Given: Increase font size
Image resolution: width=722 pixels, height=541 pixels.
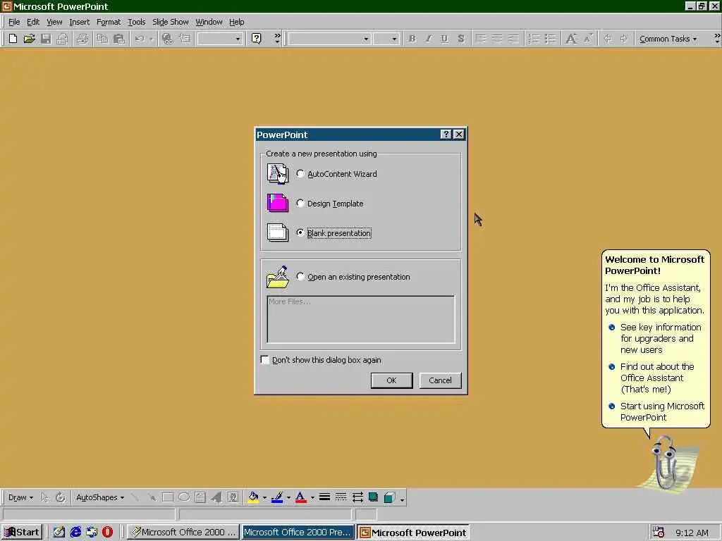Looking at the screenshot, I should [571, 39].
